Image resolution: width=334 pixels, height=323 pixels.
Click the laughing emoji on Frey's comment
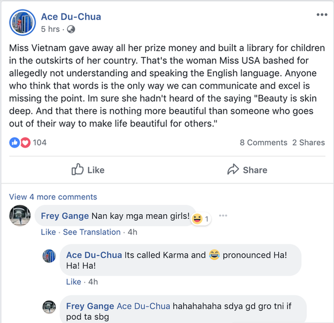point(197,219)
